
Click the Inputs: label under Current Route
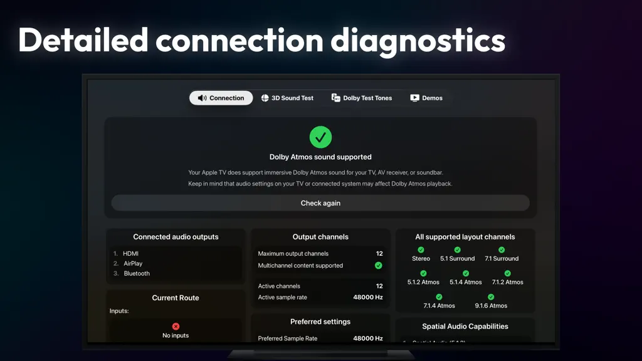click(119, 311)
